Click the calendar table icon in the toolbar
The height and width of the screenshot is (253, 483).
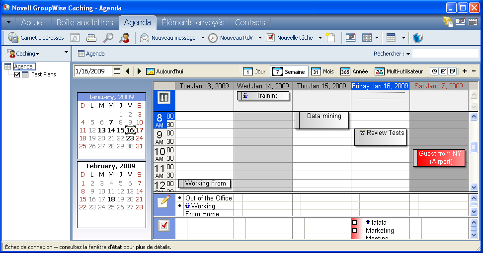391,38
